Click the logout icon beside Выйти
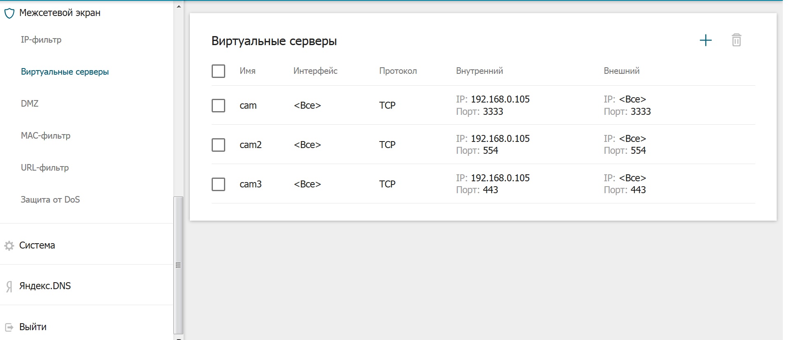The height and width of the screenshot is (340, 789). [9, 327]
